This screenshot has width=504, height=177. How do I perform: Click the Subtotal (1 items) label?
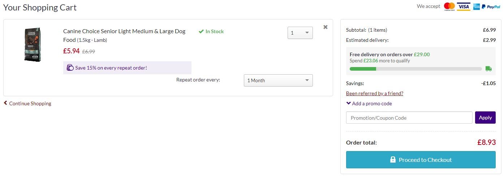[366, 30]
